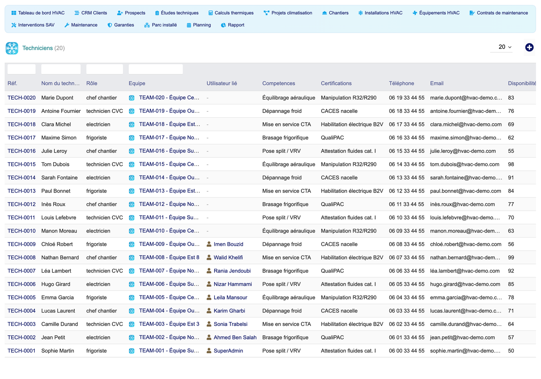Click the user icon beside Nizar Hammami
541x379 pixels.
[209, 284]
